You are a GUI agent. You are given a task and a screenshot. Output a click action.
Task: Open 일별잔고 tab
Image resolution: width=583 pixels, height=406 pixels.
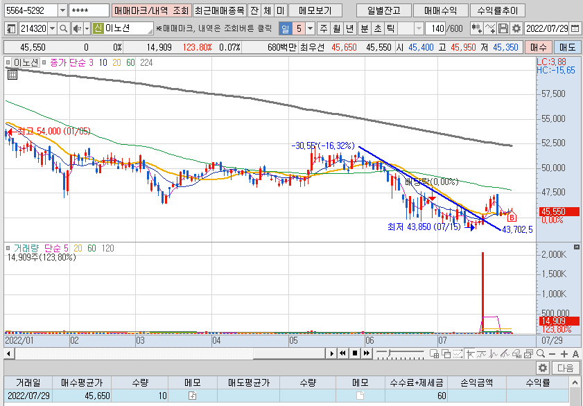click(384, 10)
